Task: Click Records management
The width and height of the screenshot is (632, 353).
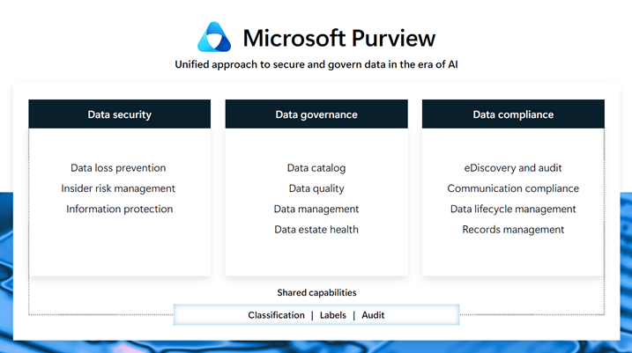Action: [513, 230]
